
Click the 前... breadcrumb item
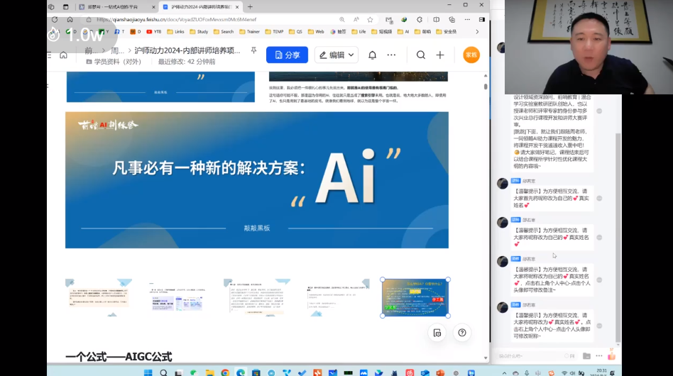[91, 50]
